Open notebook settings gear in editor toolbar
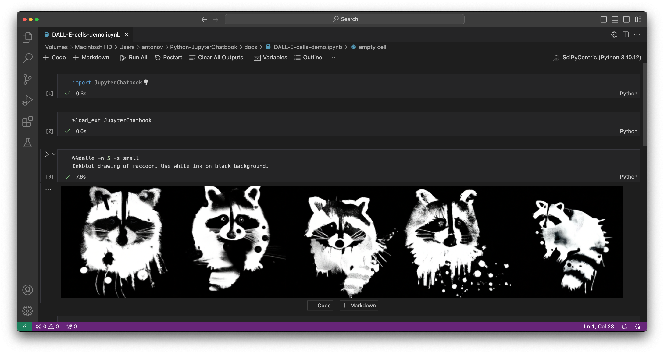The width and height of the screenshot is (664, 354). 614,35
